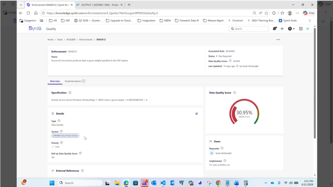Click the help icon next to Type
Screen dimensions: 333x187
point(59,121)
